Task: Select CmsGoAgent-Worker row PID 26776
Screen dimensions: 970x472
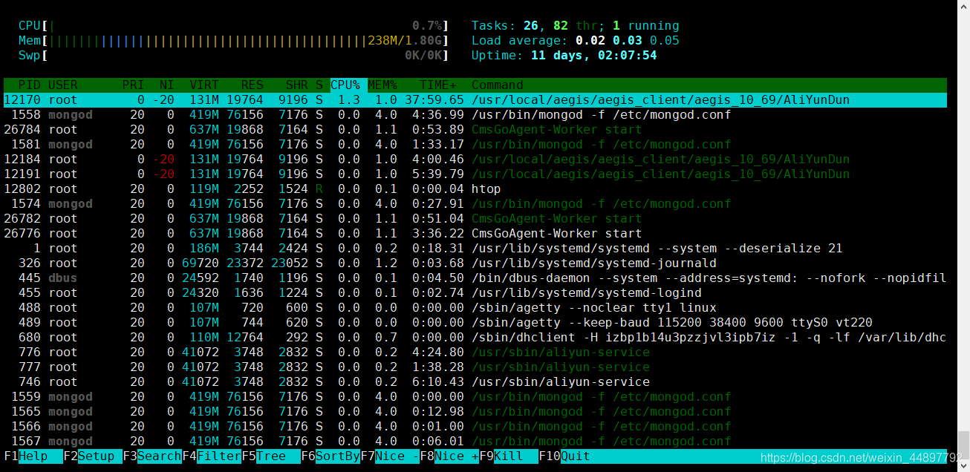Action: pos(475,234)
